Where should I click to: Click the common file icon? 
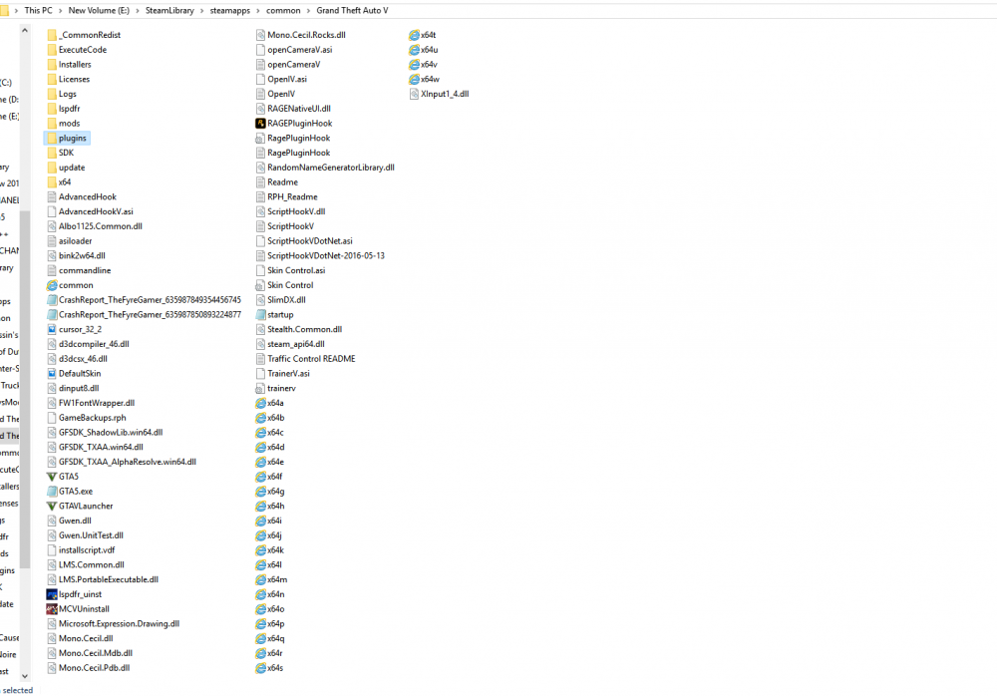coord(52,285)
